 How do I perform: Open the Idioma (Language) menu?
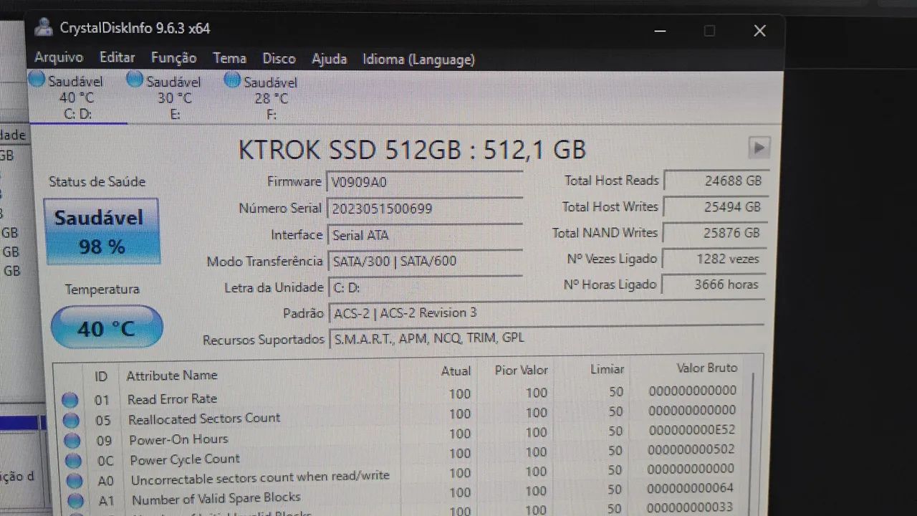[418, 59]
